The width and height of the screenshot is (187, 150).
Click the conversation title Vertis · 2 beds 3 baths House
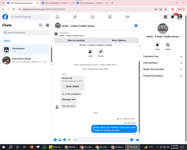(x=78, y=26)
